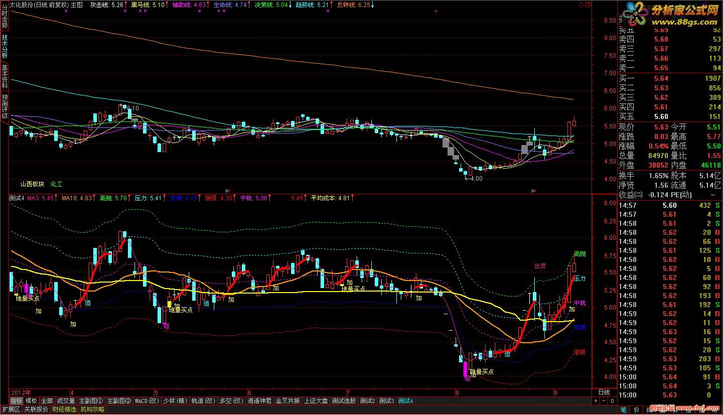The image size is (723, 415).
Task: Click the 攻击线: 5.26 indicator label
Action: [107, 5]
